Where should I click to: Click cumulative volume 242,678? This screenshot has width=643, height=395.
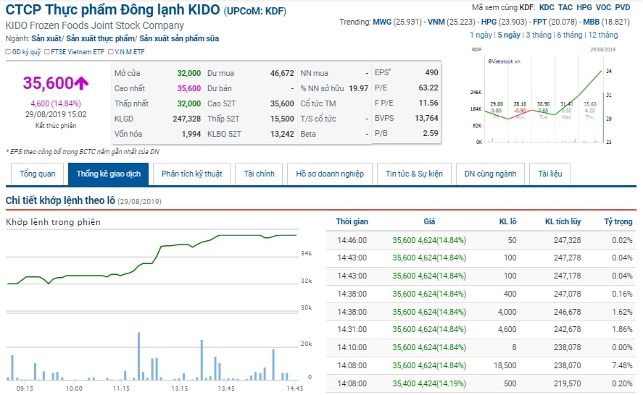click(x=567, y=329)
